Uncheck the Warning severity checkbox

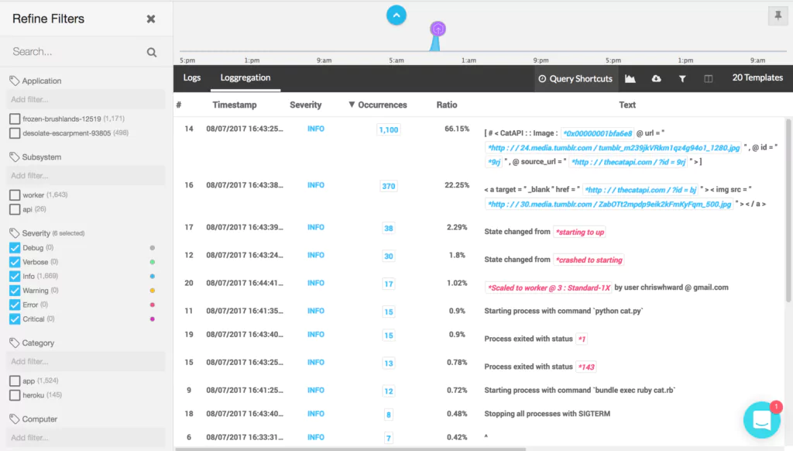pos(15,291)
